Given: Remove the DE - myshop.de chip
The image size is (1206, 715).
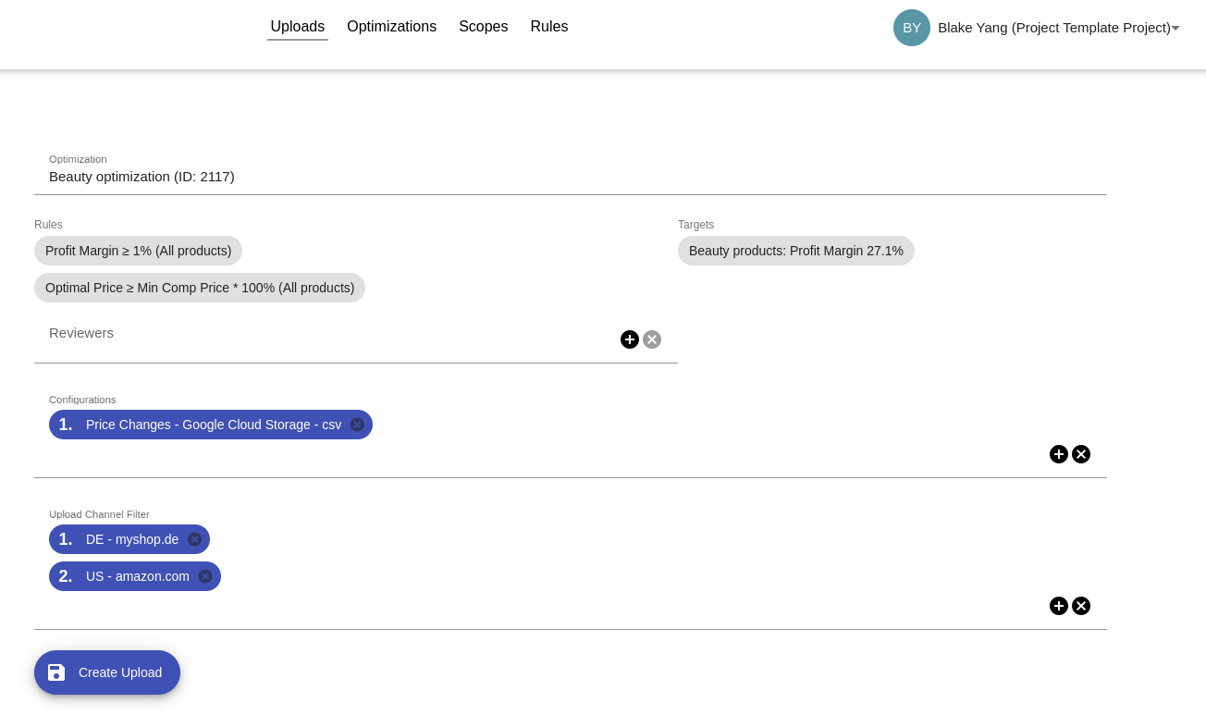Looking at the screenshot, I should (x=194, y=539).
